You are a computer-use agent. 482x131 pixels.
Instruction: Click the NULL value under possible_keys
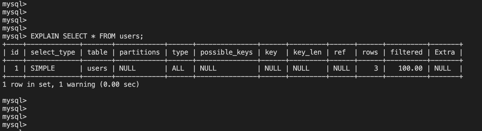click(x=208, y=68)
